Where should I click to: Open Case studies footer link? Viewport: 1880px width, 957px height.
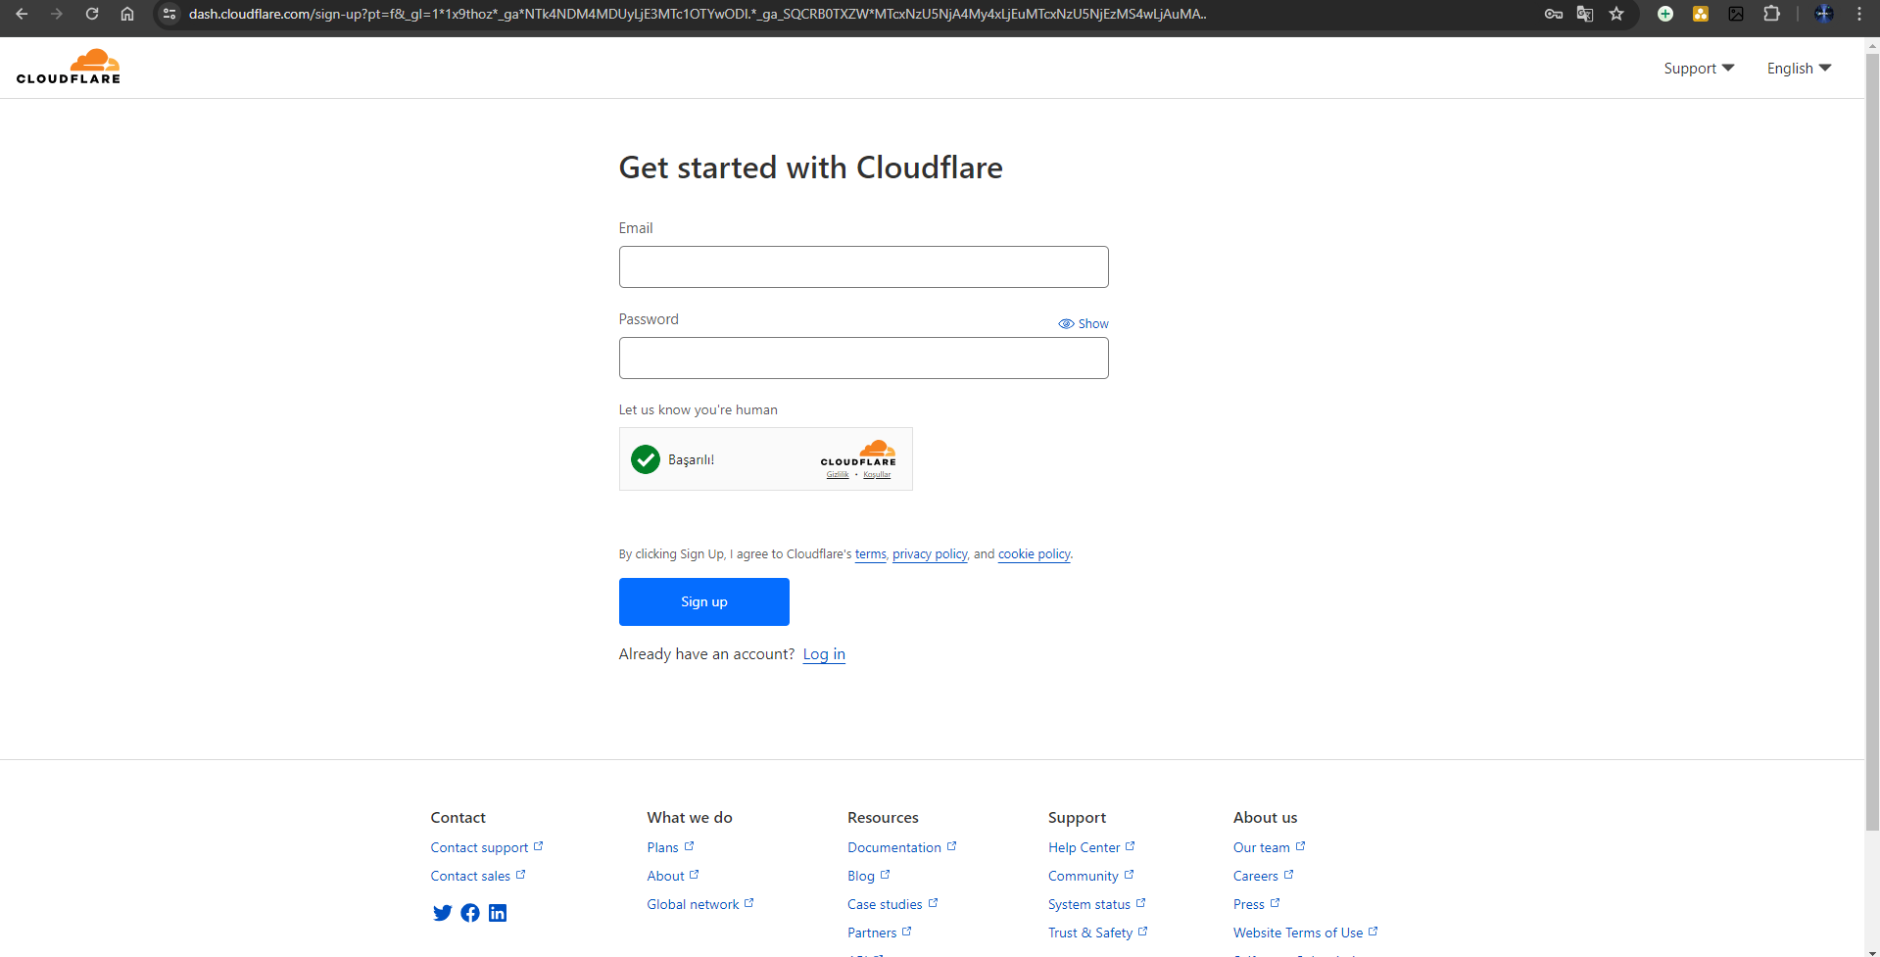click(892, 904)
